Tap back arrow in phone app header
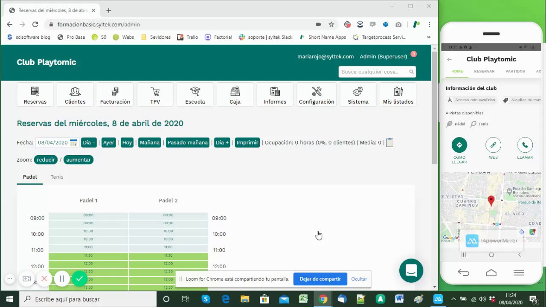 pos(450,59)
